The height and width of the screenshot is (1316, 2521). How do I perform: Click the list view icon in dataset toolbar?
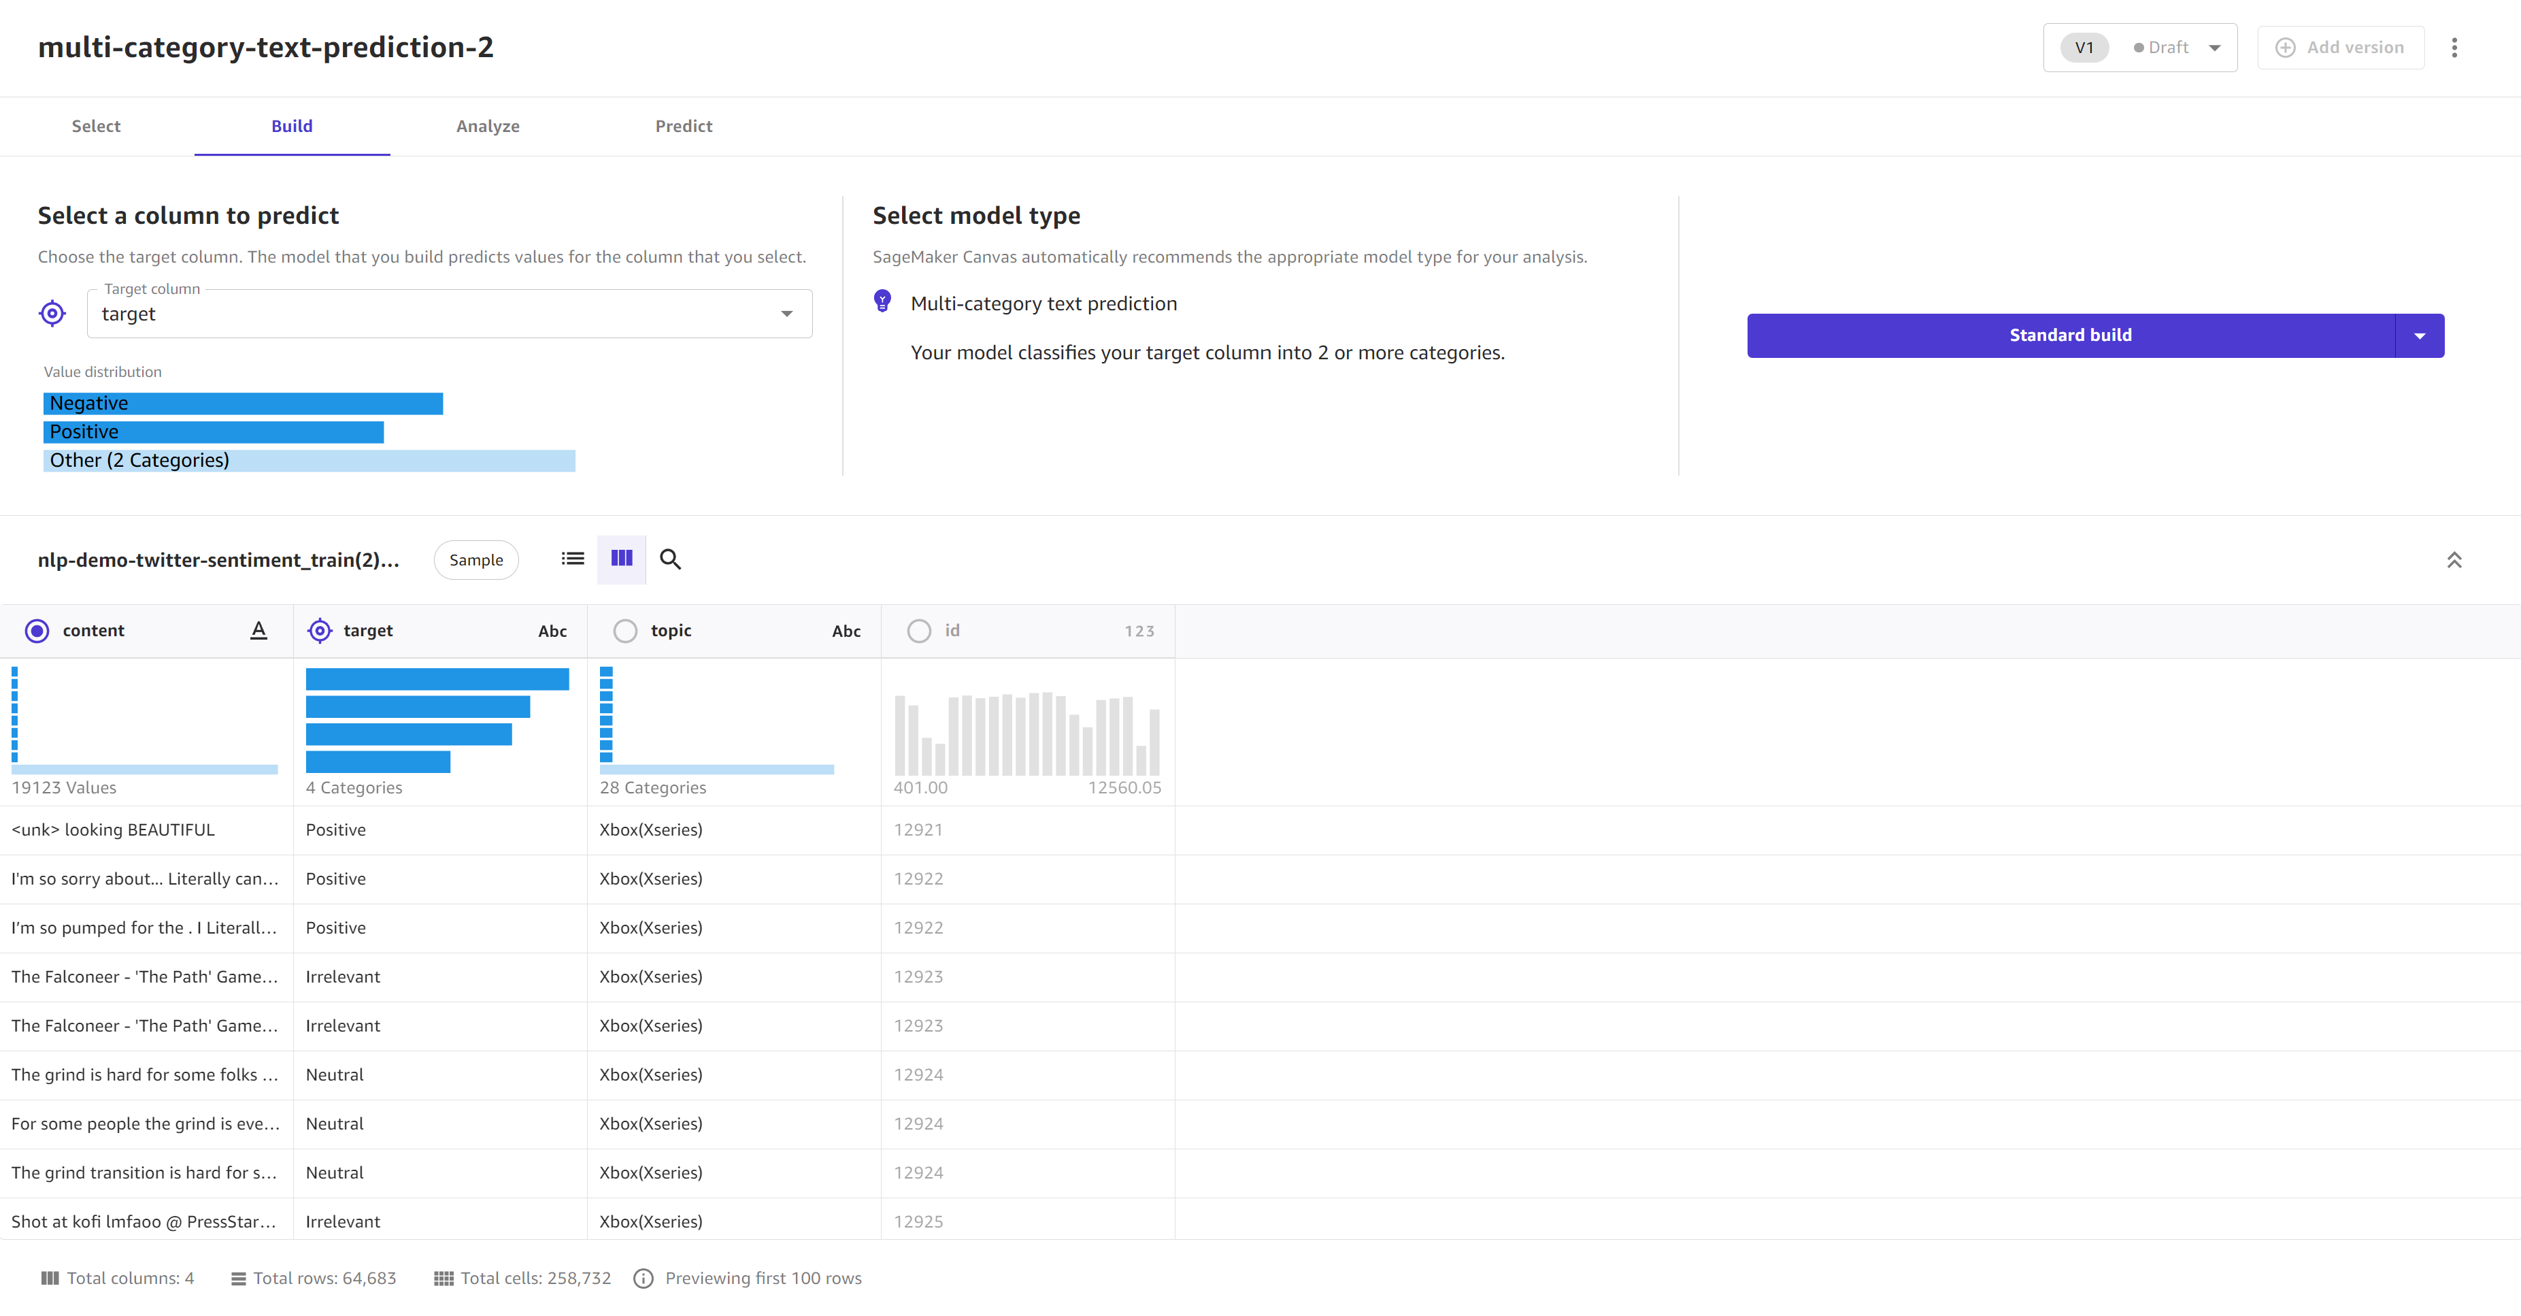(572, 559)
